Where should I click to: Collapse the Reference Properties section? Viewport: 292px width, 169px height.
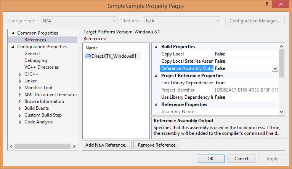(156, 104)
